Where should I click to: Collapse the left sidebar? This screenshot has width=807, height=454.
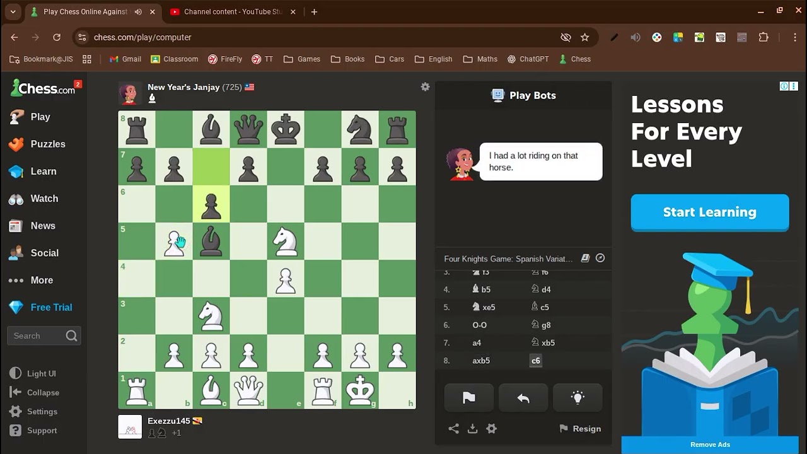click(x=35, y=392)
